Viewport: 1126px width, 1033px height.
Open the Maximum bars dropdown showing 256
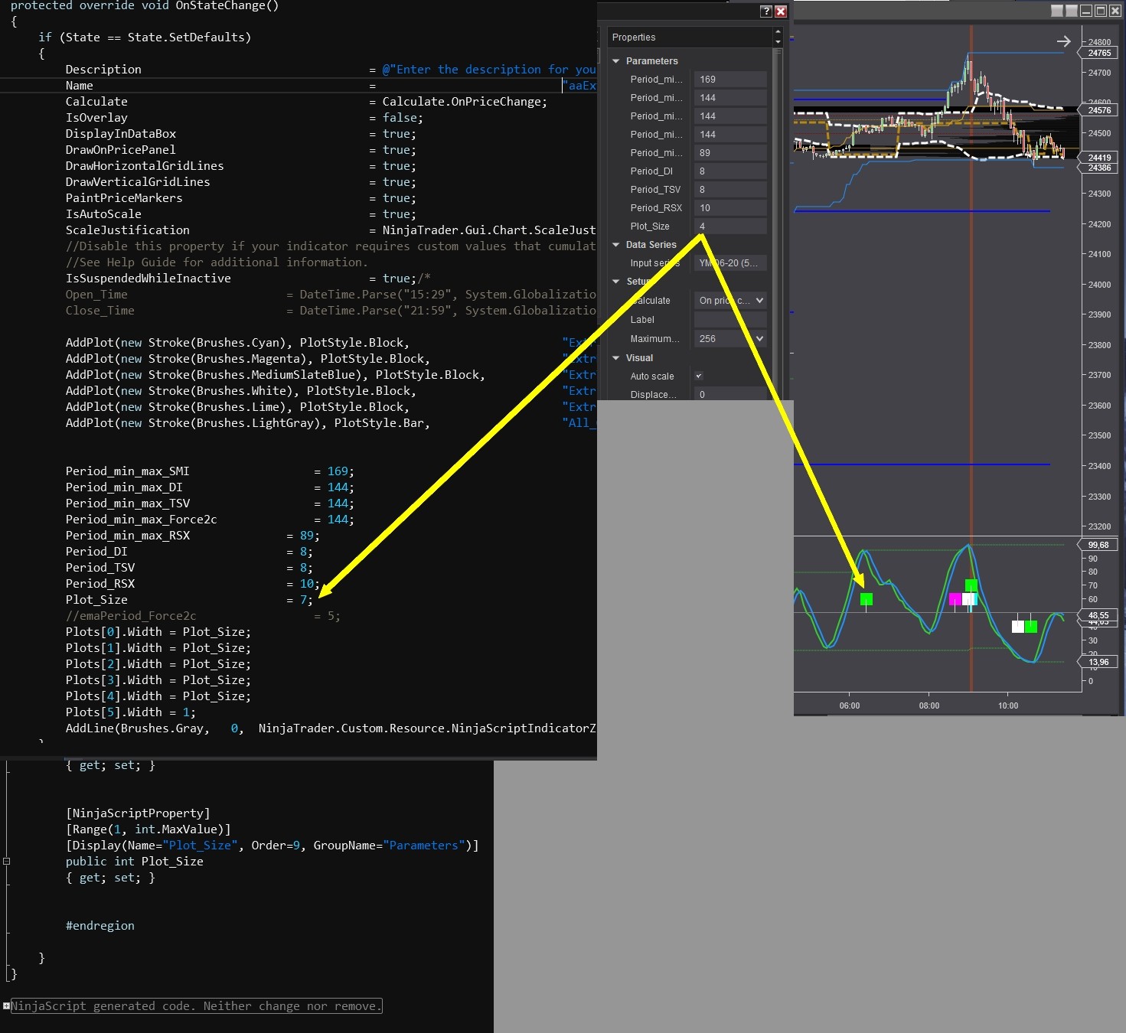pyautogui.click(x=730, y=339)
